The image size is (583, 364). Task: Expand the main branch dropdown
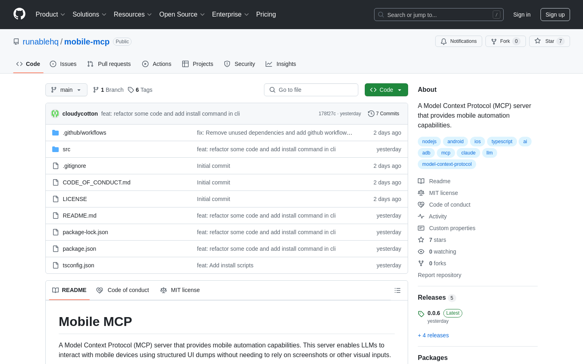[x=66, y=90]
